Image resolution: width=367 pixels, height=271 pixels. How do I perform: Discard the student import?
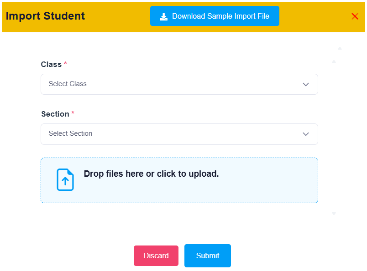click(x=156, y=256)
